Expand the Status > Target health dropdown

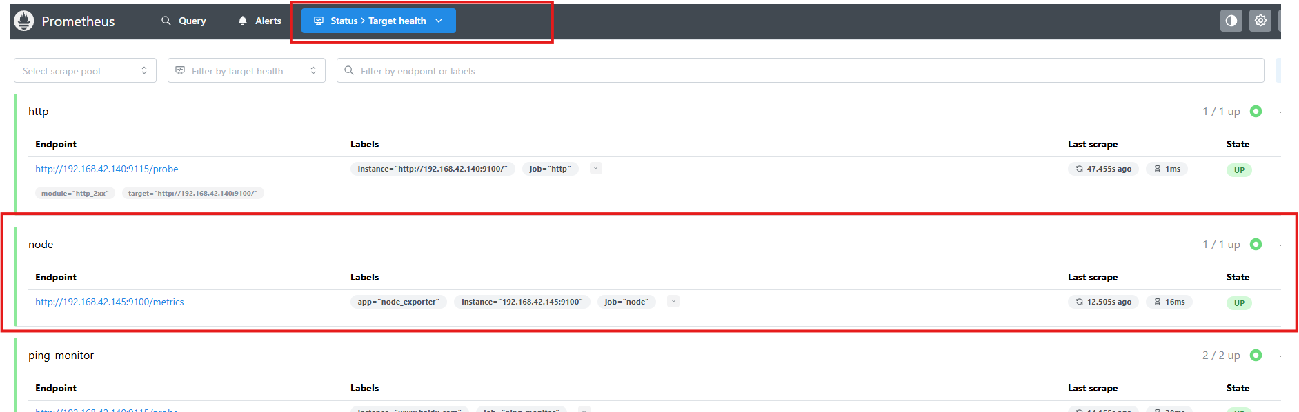pyautogui.click(x=378, y=21)
